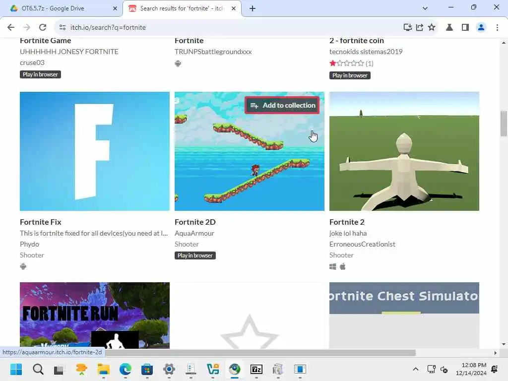Open File Explorer from taskbar

pos(103,369)
